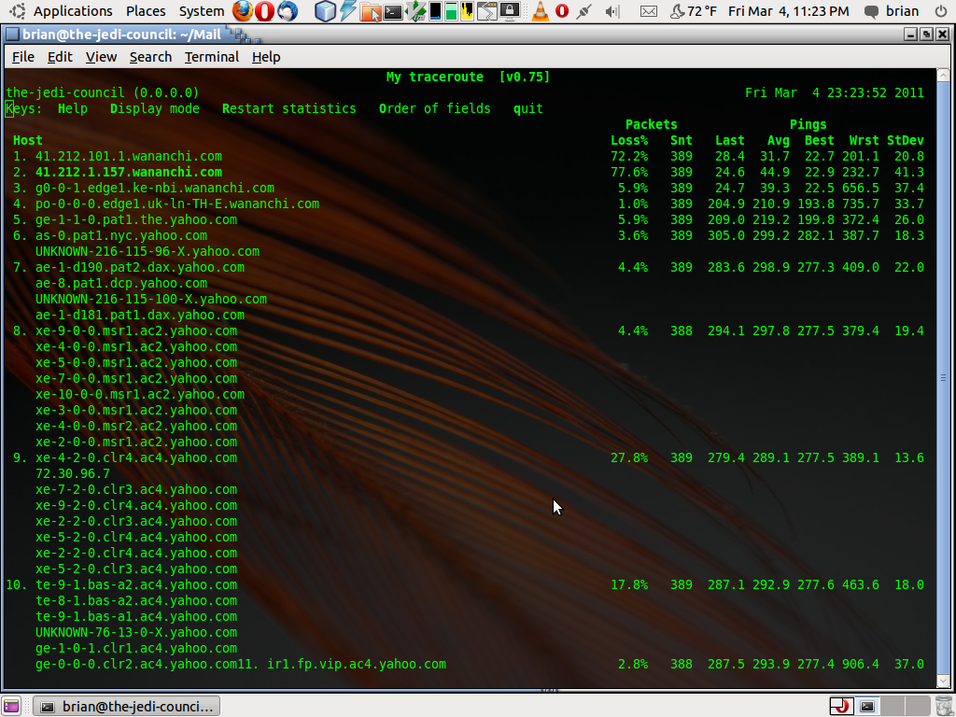Image resolution: width=956 pixels, height=717 pixels.
Task: Click the 'My traceroute [v0.75]' title
Action: click(x=469, y=77)
